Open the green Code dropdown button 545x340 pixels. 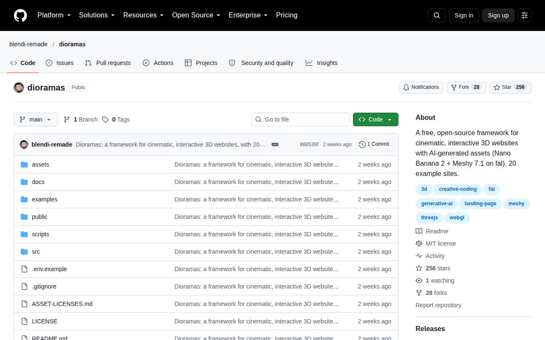tap(376, 119)
